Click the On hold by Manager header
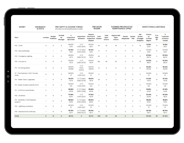 [x=61, y=37]
